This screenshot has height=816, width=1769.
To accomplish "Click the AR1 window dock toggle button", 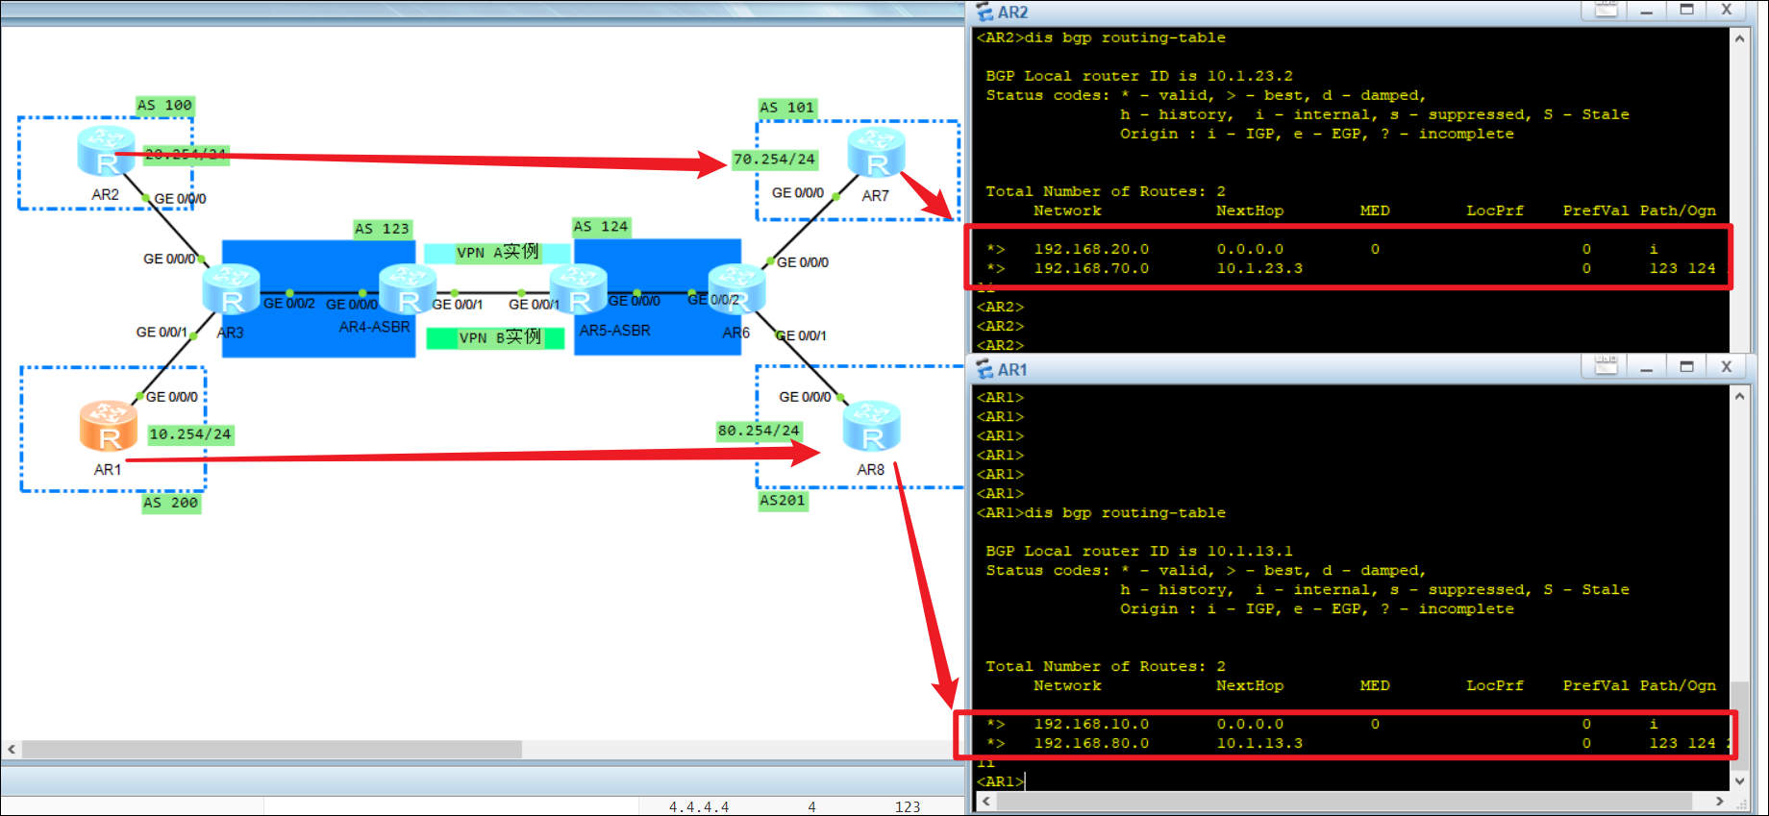I will coord(1607,366).
